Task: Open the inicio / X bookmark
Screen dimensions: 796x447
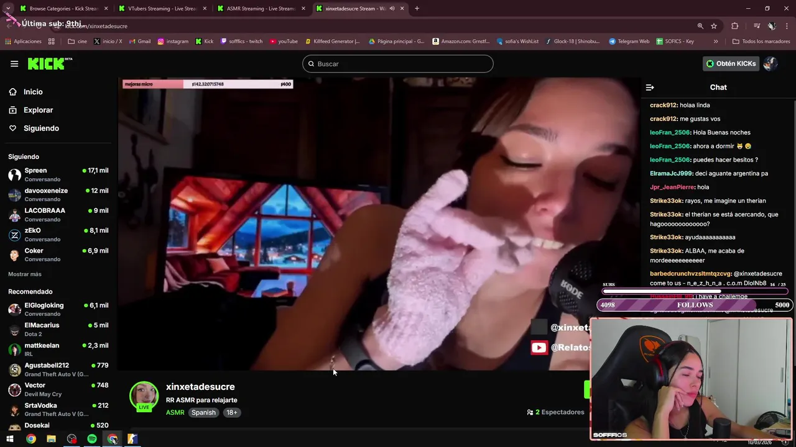Action: tap(108, 42)
